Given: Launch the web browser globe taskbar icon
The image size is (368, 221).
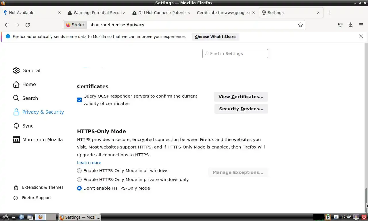Looking at the screenshot, I should [x=22, y=217].
